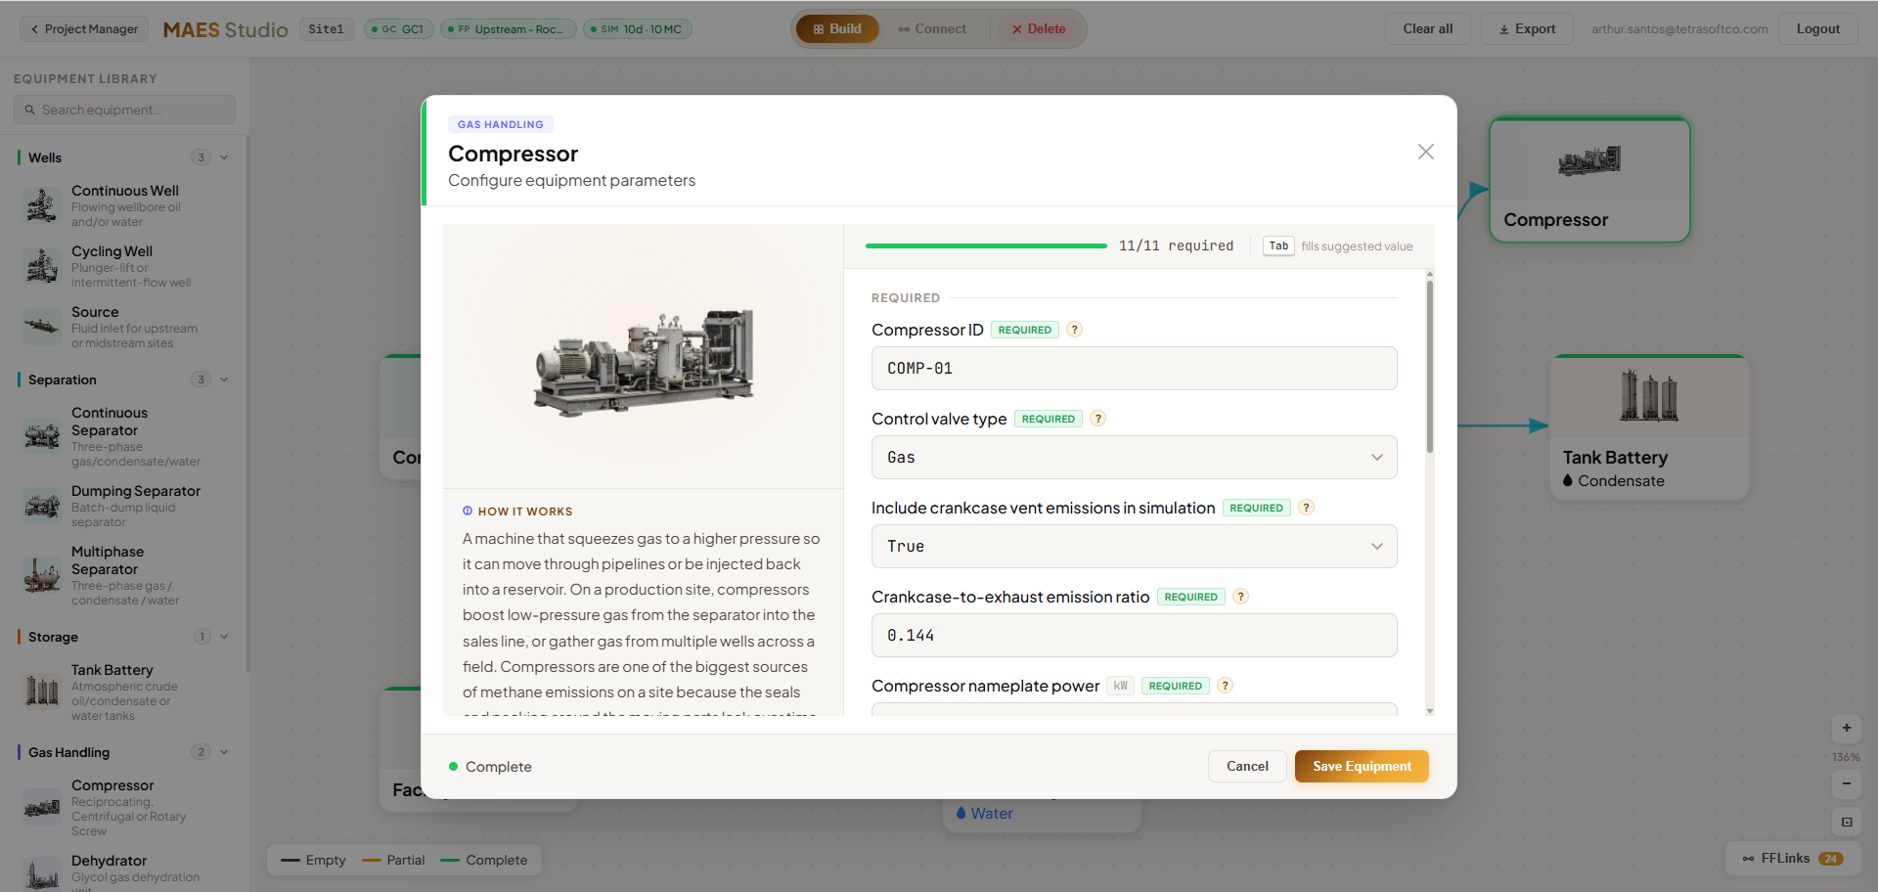Click the Continuous Separator equipment icon
Image resolution: width=1878 pixels, height=892 pixels.
(42, 436)
